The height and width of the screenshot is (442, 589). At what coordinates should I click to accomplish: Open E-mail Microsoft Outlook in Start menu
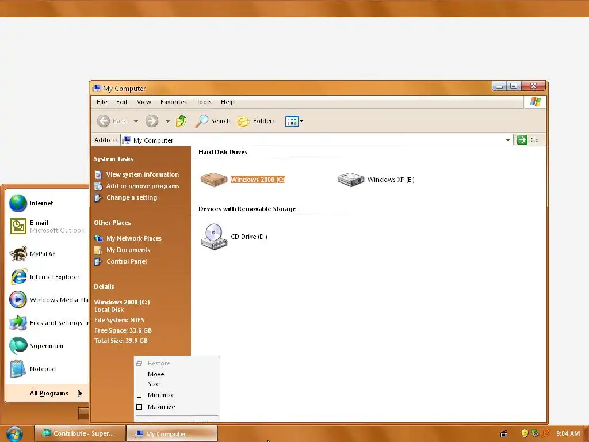47,226
